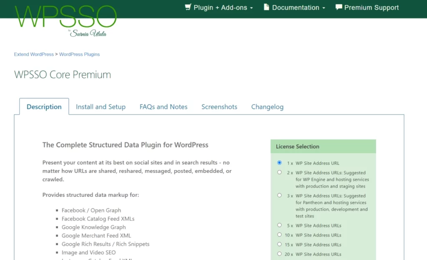Open the Screenshots tab
The width and height of the screenshot is (427, 260).
click(219, 107)
